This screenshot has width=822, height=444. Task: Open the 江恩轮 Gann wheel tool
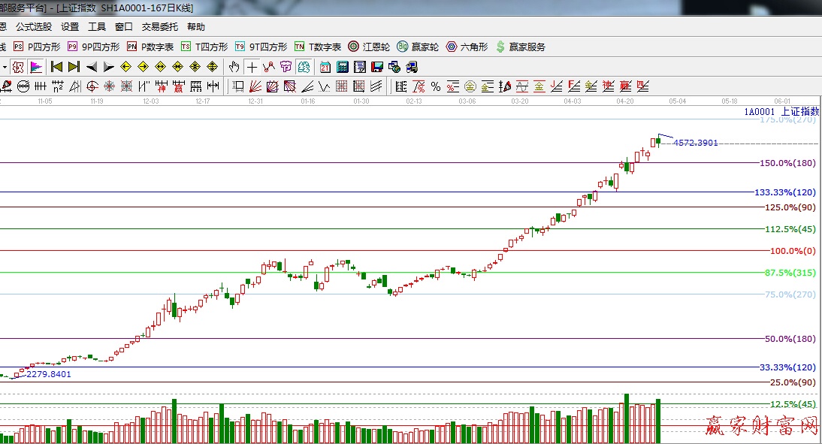368,47
